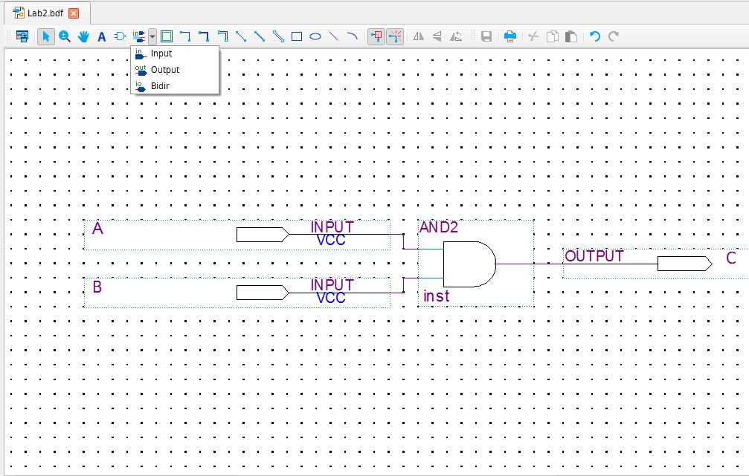Choose the Orthogonal Node tool
Image resolution: width=749 pixels, height=476 pixels.
pyautogui.click(x=185, y=36)
